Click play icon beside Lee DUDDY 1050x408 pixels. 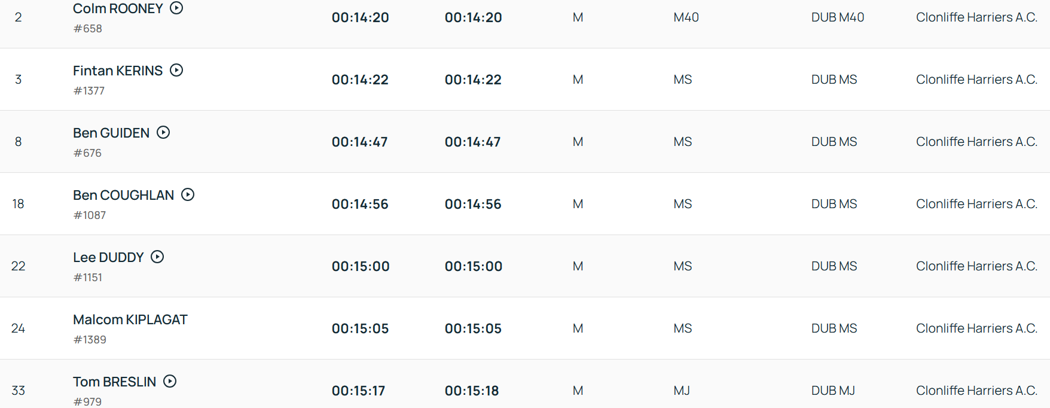pyautogui.click(x=157, y=257)
